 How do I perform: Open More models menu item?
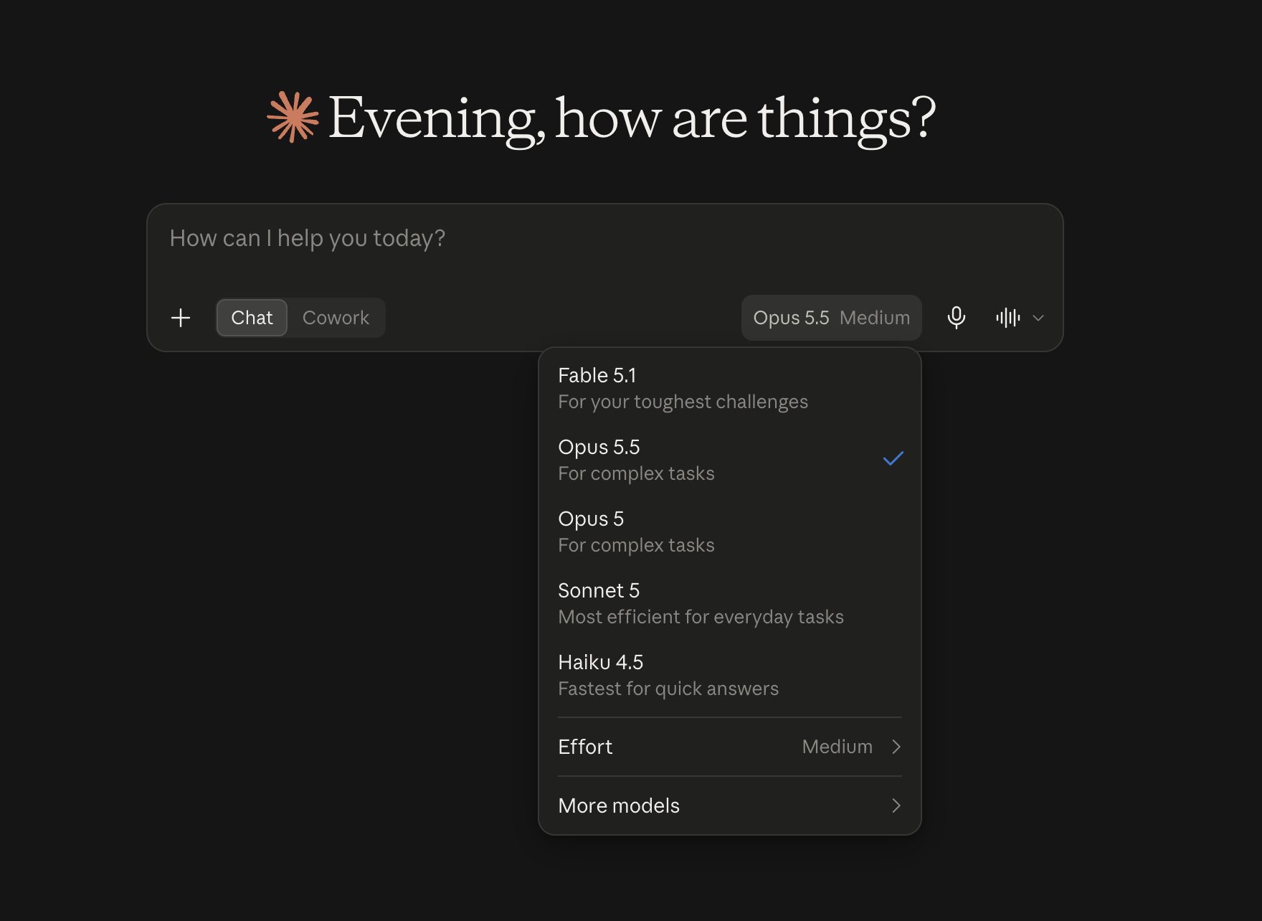pyautogui.click(x=730, y=806)
